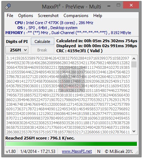
Task: Click the green progress bar
Action: (71, 144)
